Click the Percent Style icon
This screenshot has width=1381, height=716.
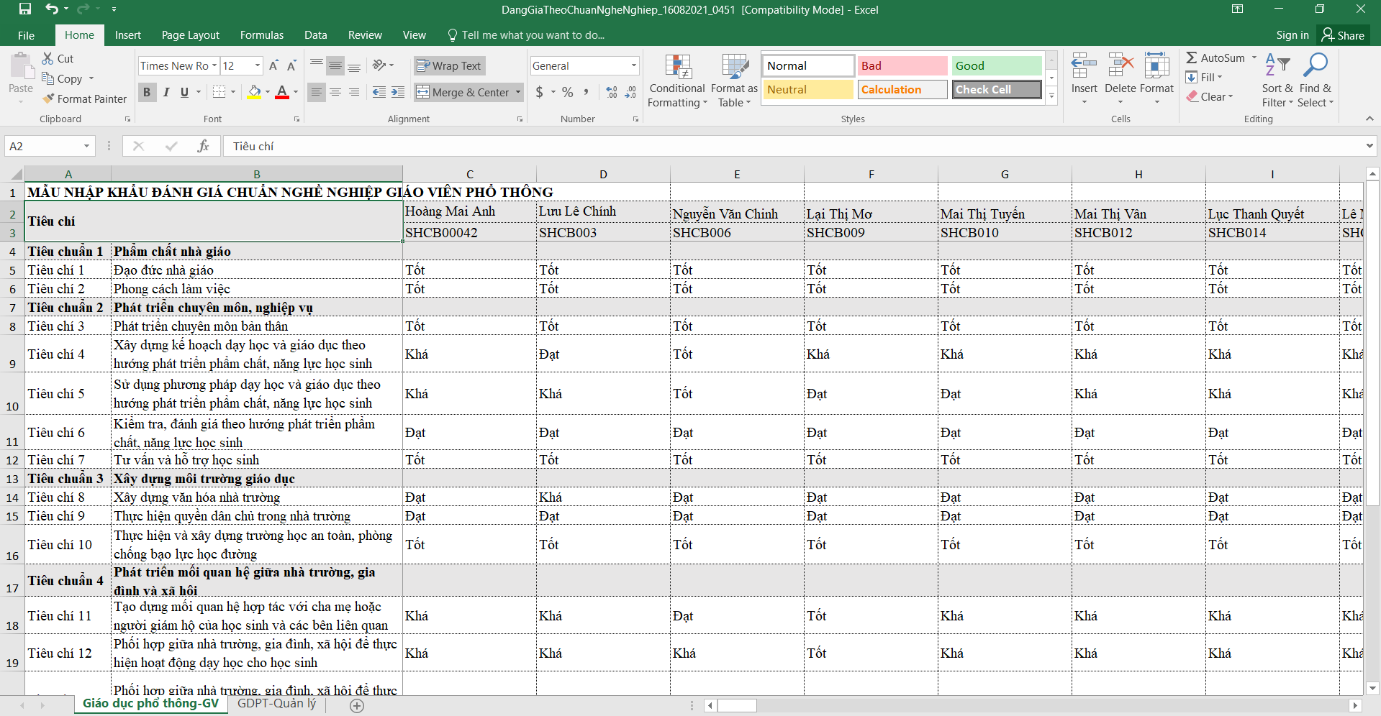568,92
